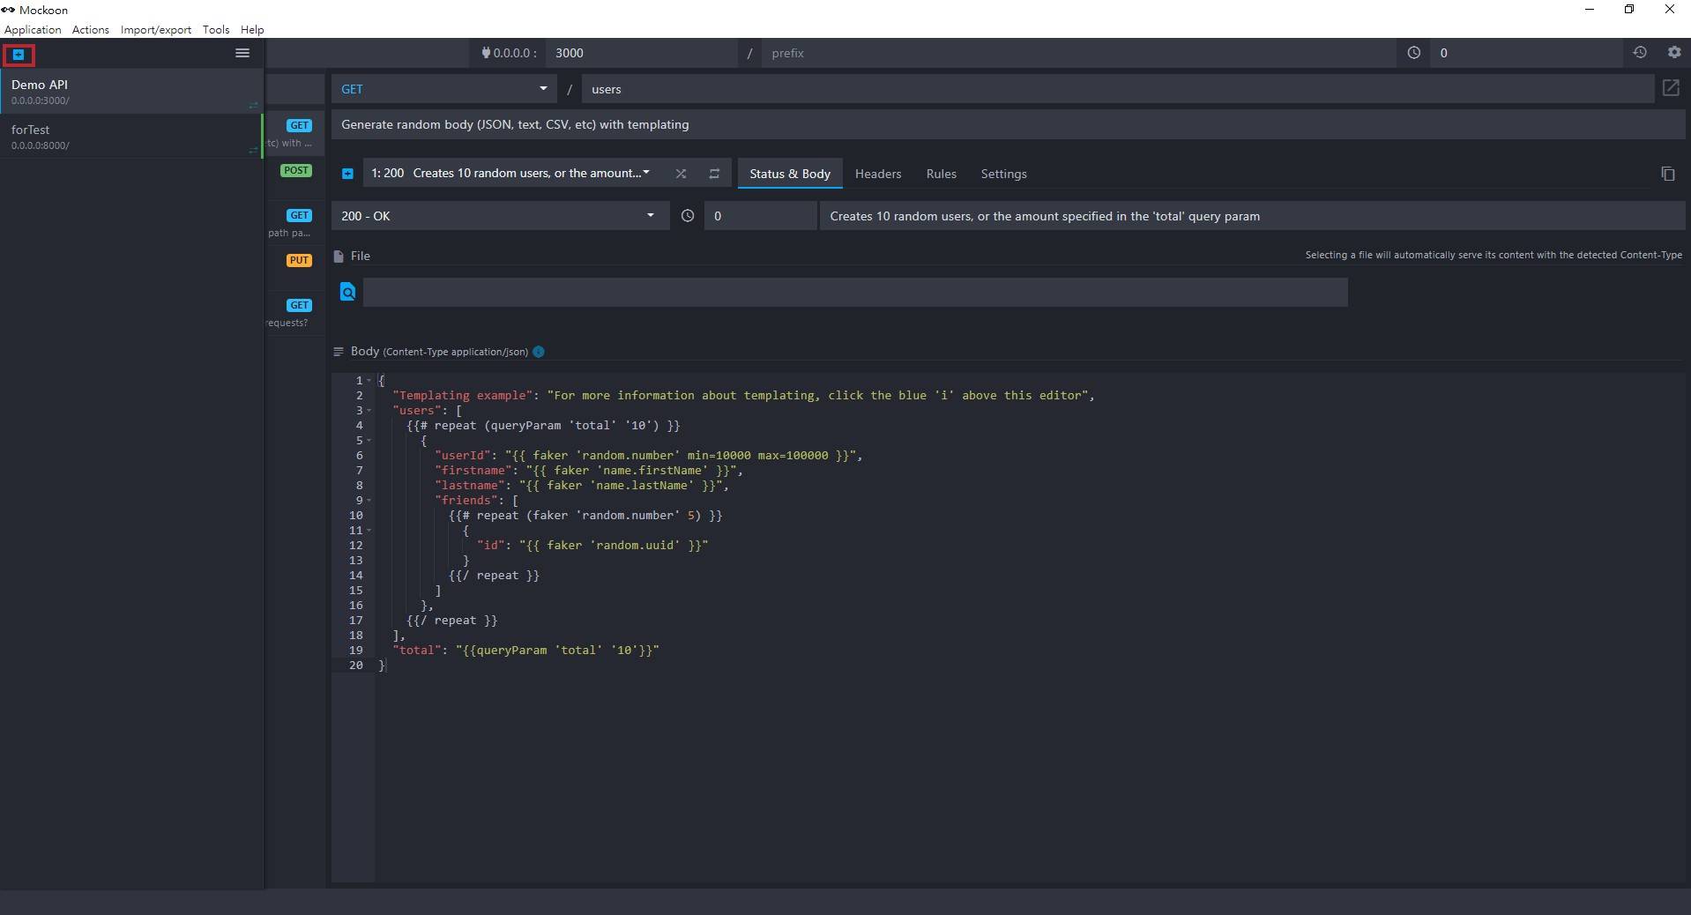Click the route response latency field
The image size is (1691, 915).
pos(760,216)
